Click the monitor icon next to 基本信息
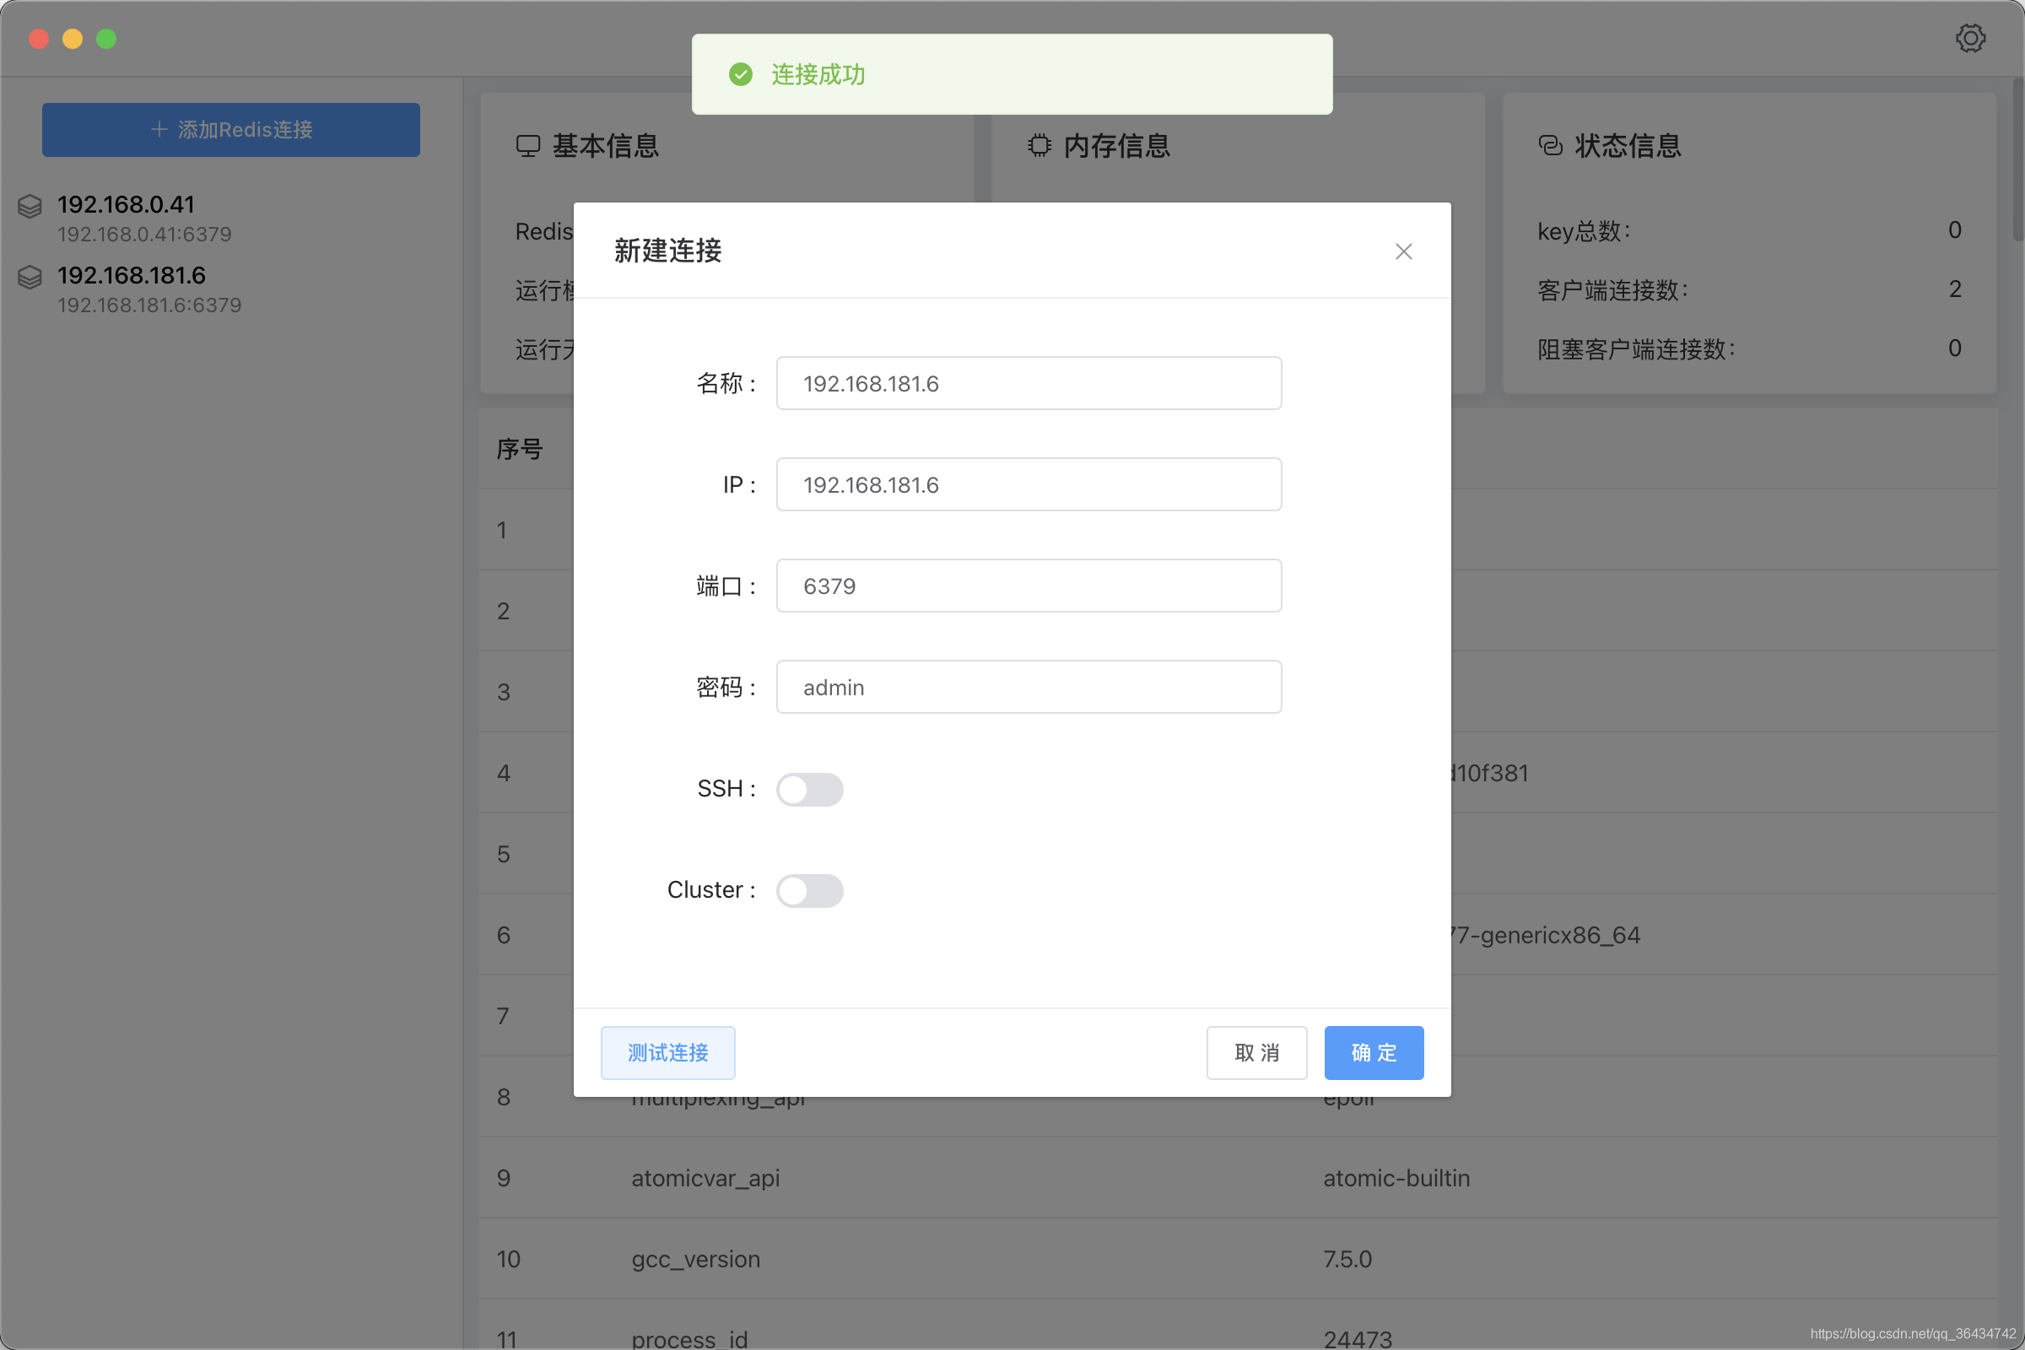 [528, 145]
